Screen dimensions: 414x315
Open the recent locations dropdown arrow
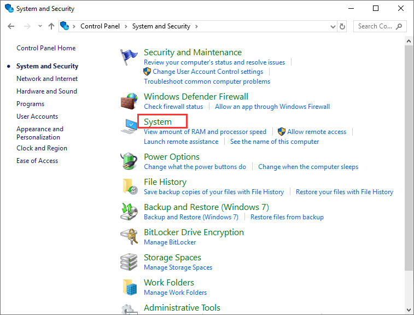coord(40,26)
